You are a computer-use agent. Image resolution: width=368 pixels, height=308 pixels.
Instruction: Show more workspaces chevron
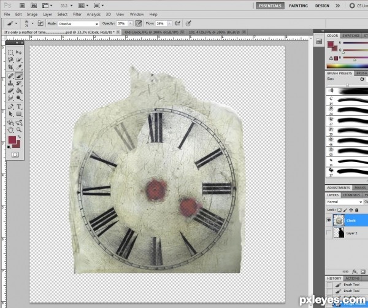tap(337, 6)
